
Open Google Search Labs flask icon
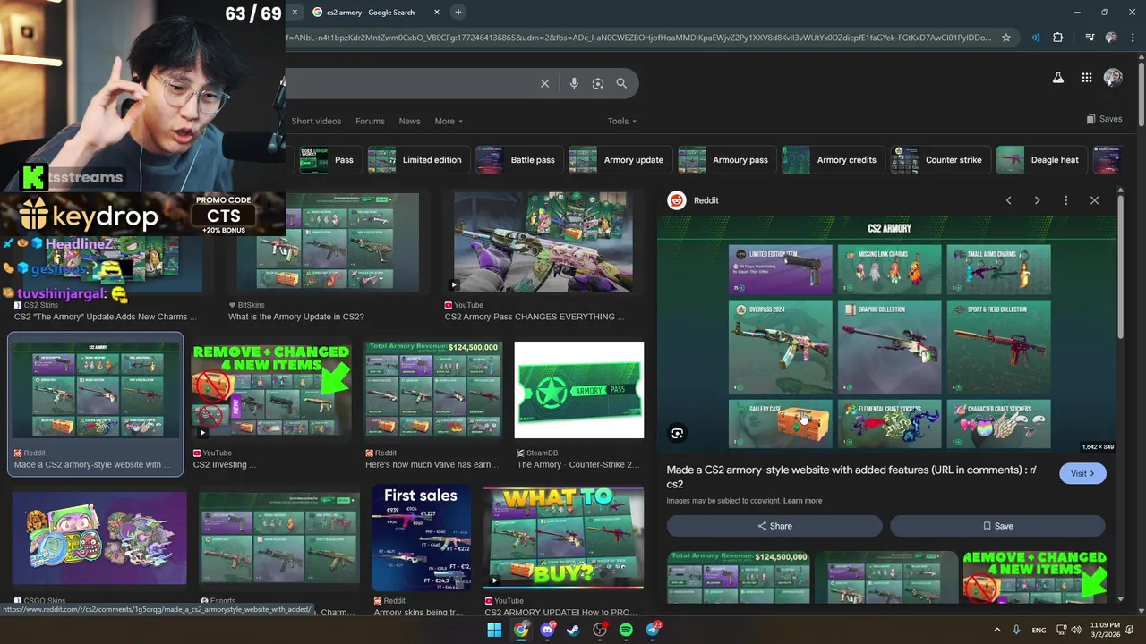click(x=1058, y=78)
